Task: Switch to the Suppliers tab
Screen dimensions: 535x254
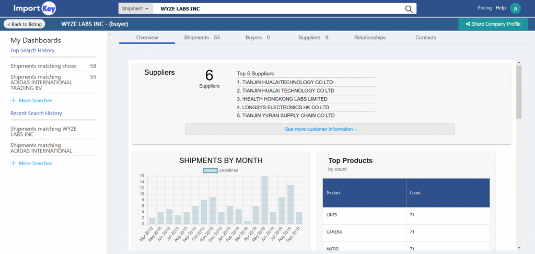Action: click(313, 38)
